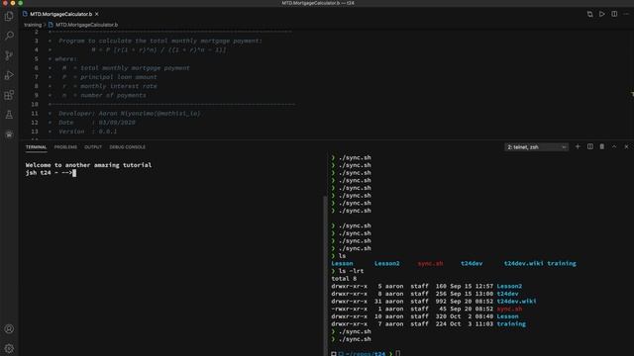Image resolution: width=634 pixels, height=356 pixels.
Task: Open the Source Control view
Action: click(9, 55)
